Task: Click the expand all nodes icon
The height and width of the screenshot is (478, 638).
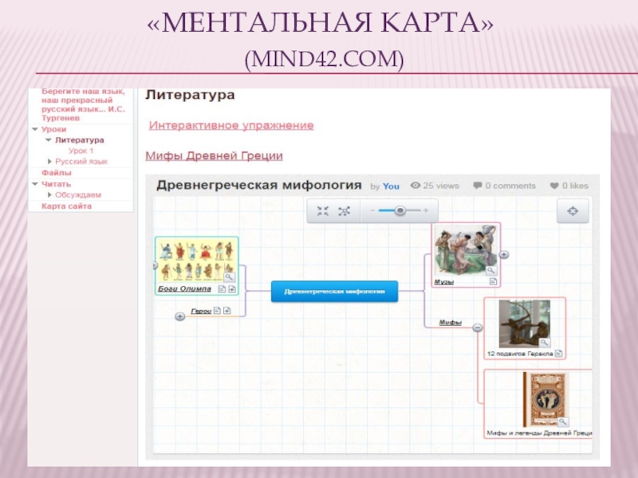Action: [x=345, y=211]
